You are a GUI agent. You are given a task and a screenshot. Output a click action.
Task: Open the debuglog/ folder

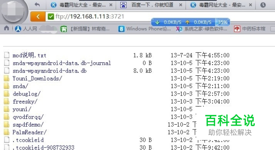click(27, 94)
